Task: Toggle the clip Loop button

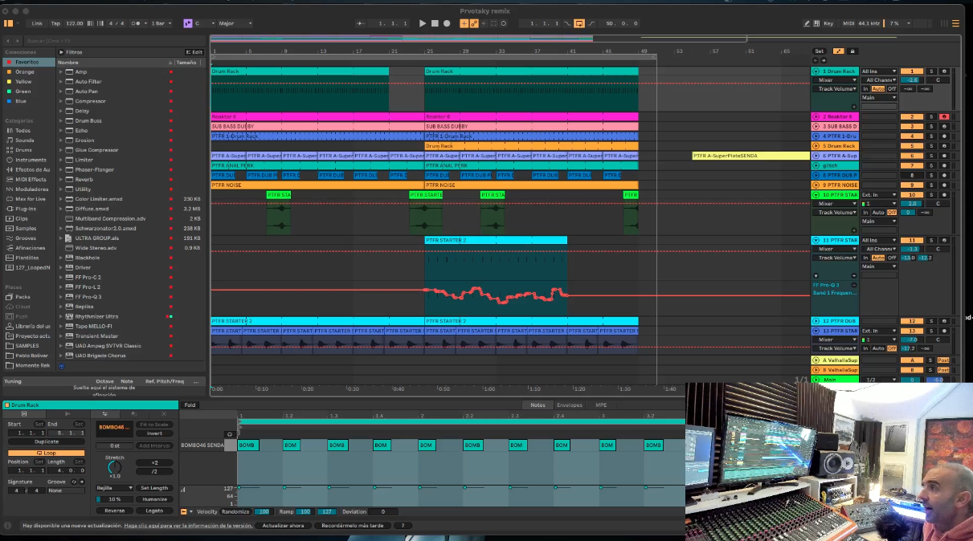Action: click(46, 453)
